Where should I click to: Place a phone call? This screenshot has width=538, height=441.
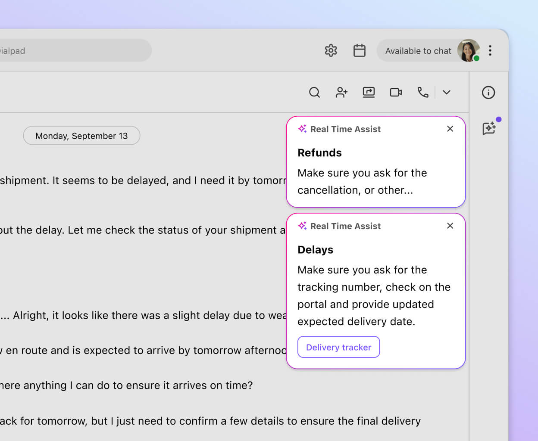pyautogui.click(x=422, y=92)
